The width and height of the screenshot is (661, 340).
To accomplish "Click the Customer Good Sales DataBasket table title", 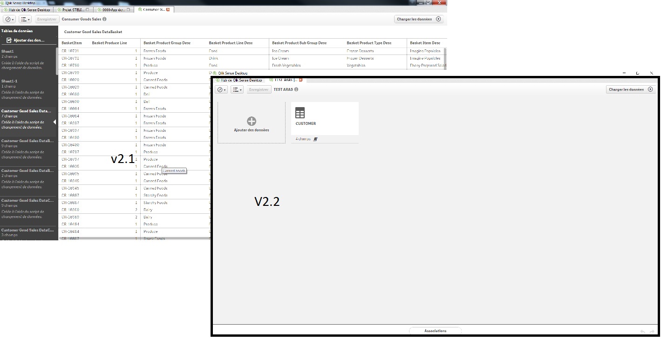I will (x=93, y=32).
